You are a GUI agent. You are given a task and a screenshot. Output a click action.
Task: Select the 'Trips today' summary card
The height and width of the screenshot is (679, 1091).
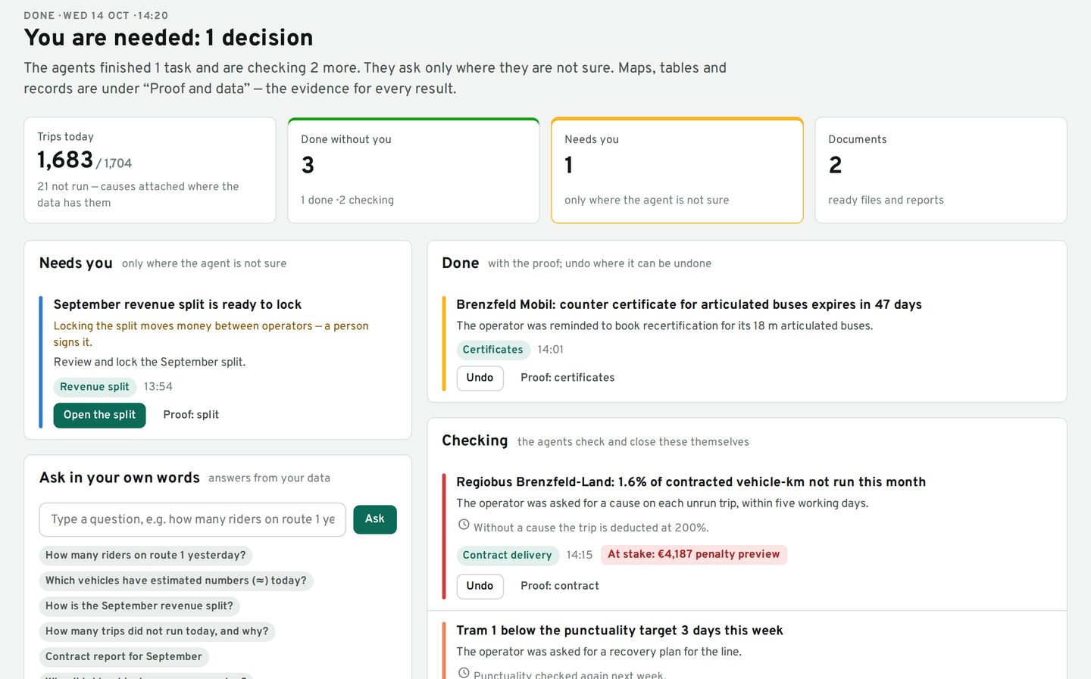click(x=150, y=170)
